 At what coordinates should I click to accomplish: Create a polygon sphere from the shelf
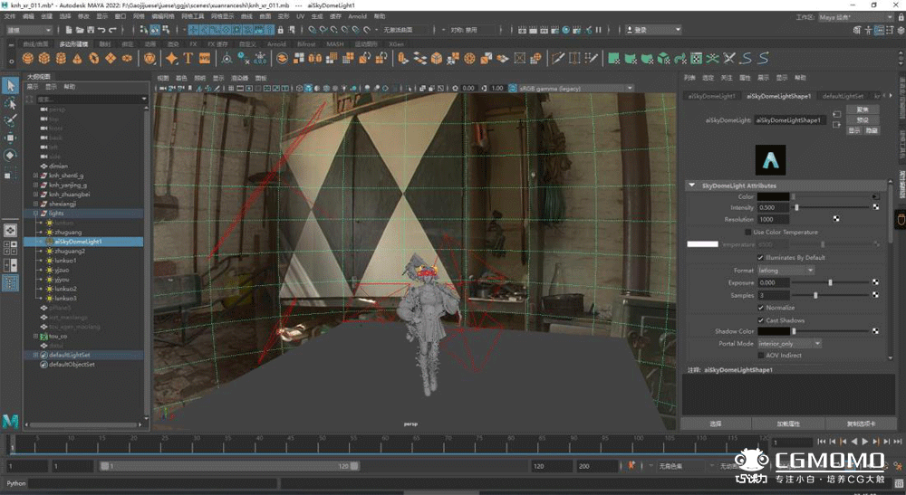pyautogui.click(x=28, y=58)
